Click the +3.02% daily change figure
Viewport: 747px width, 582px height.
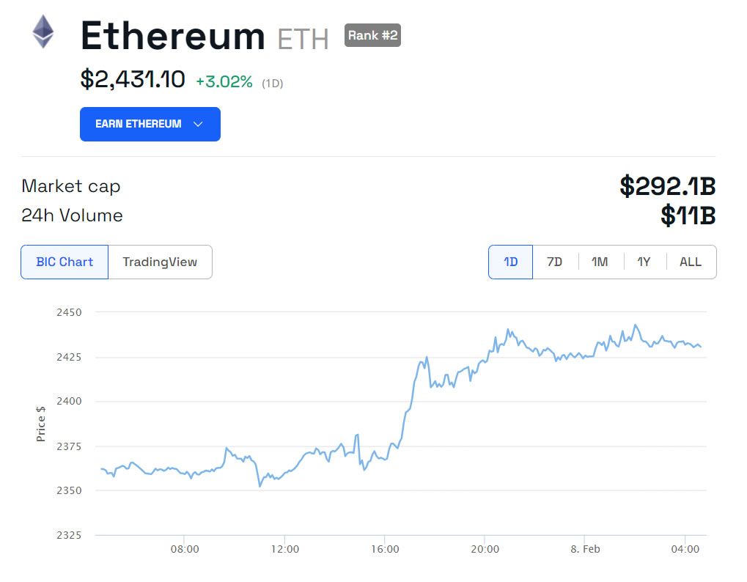point(224,82)
